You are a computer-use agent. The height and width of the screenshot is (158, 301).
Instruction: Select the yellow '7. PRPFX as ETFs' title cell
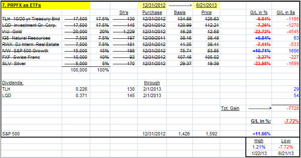tap(46, 6)
